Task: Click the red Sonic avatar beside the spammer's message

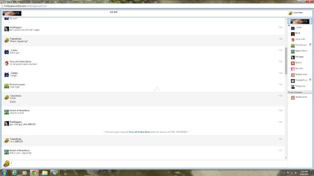Action: [6, 63]
